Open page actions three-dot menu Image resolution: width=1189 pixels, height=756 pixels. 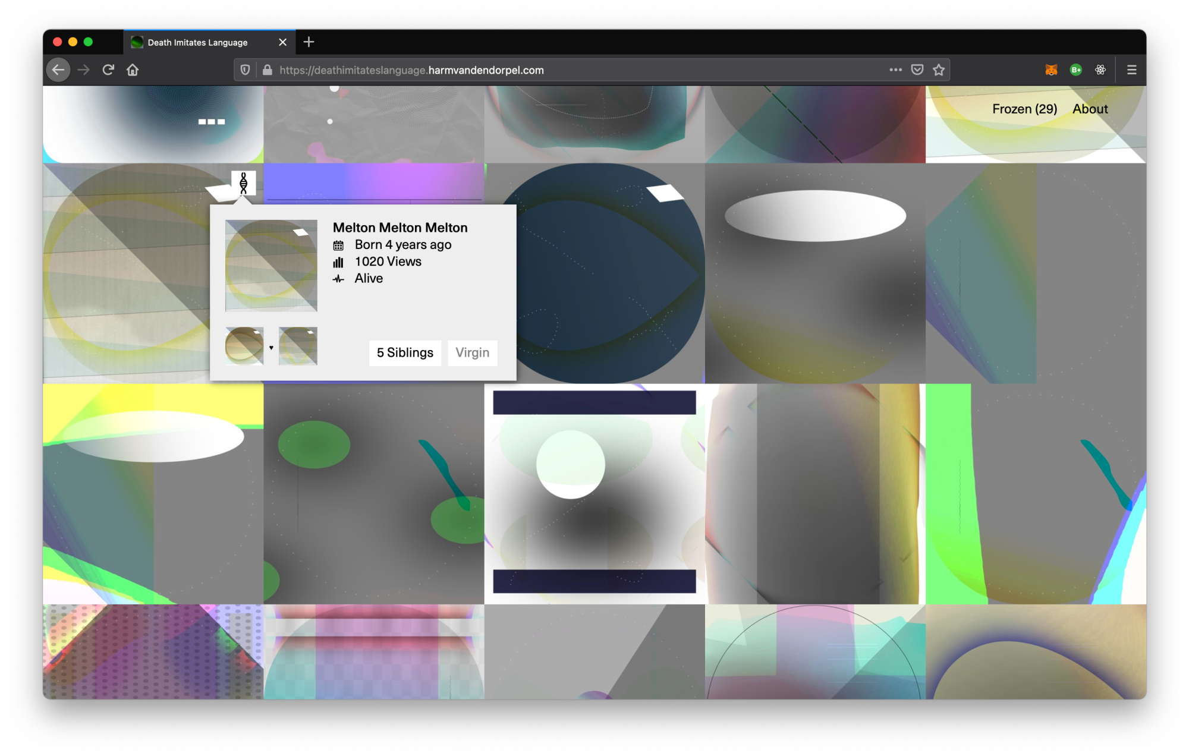(x=895, y=70)
